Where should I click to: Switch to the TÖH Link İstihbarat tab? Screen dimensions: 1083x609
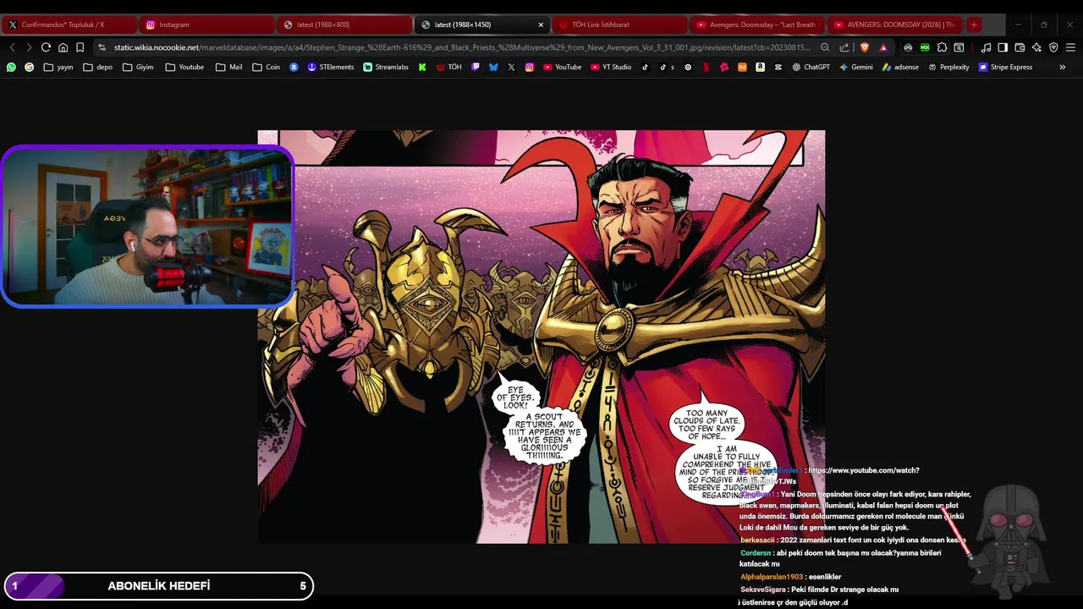[619, 25]
